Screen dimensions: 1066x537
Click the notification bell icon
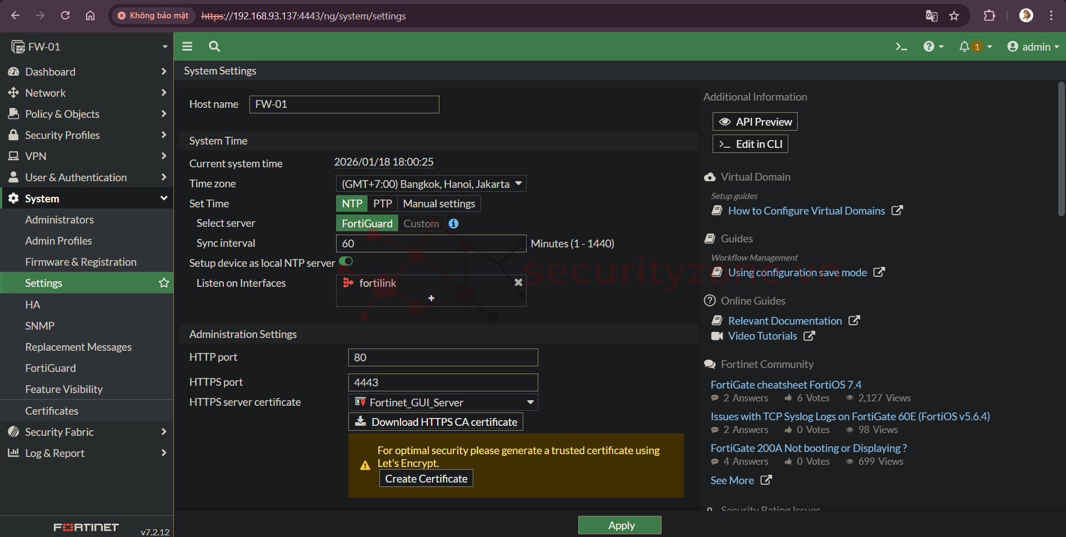[x=964, y=47]
